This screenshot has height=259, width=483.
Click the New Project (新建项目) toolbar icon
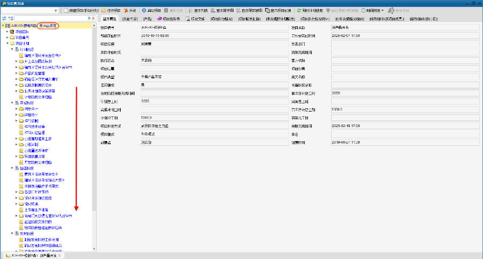[x=65, y=11]
